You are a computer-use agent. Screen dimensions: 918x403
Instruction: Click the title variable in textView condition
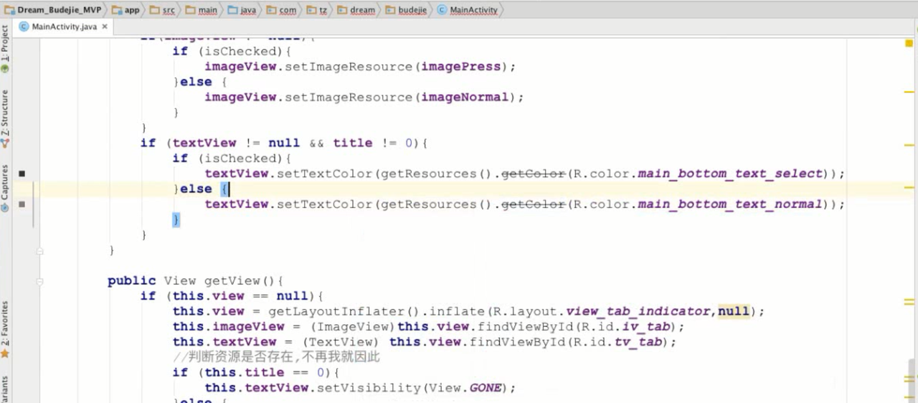[352, 143]
